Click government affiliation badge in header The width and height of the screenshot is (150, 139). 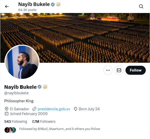pos(58,4)
